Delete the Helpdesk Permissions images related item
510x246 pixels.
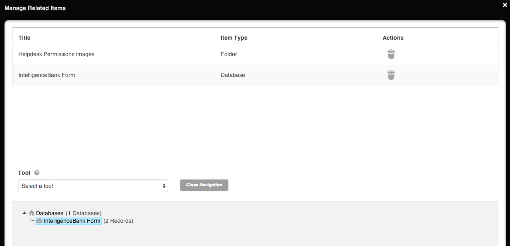pos(391,54)
